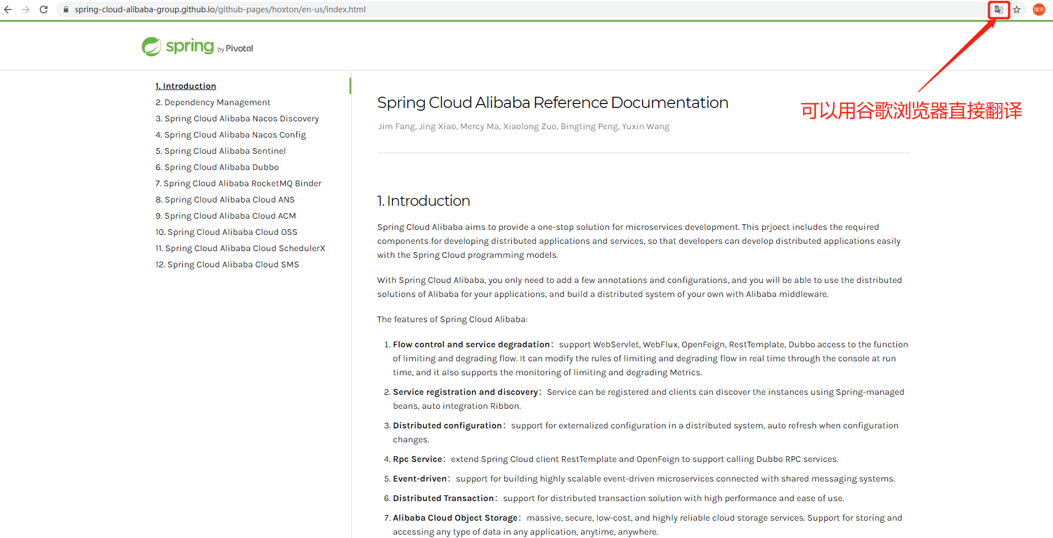The image size is (1053, 538).
Task: Click the authors line starting Jim Fang
Action: click(523, 126)
